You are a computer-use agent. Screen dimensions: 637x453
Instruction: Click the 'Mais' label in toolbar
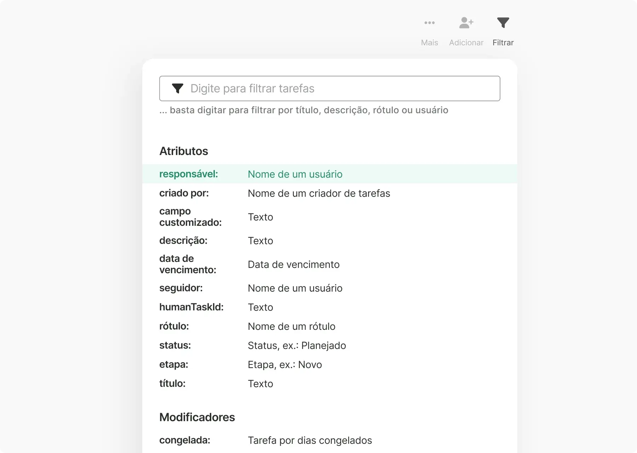(429, 42)
